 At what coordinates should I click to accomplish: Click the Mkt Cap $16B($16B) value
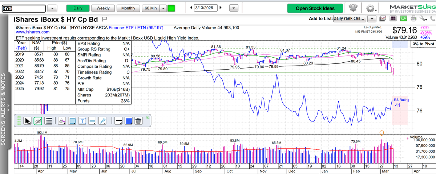click(118, 89)
